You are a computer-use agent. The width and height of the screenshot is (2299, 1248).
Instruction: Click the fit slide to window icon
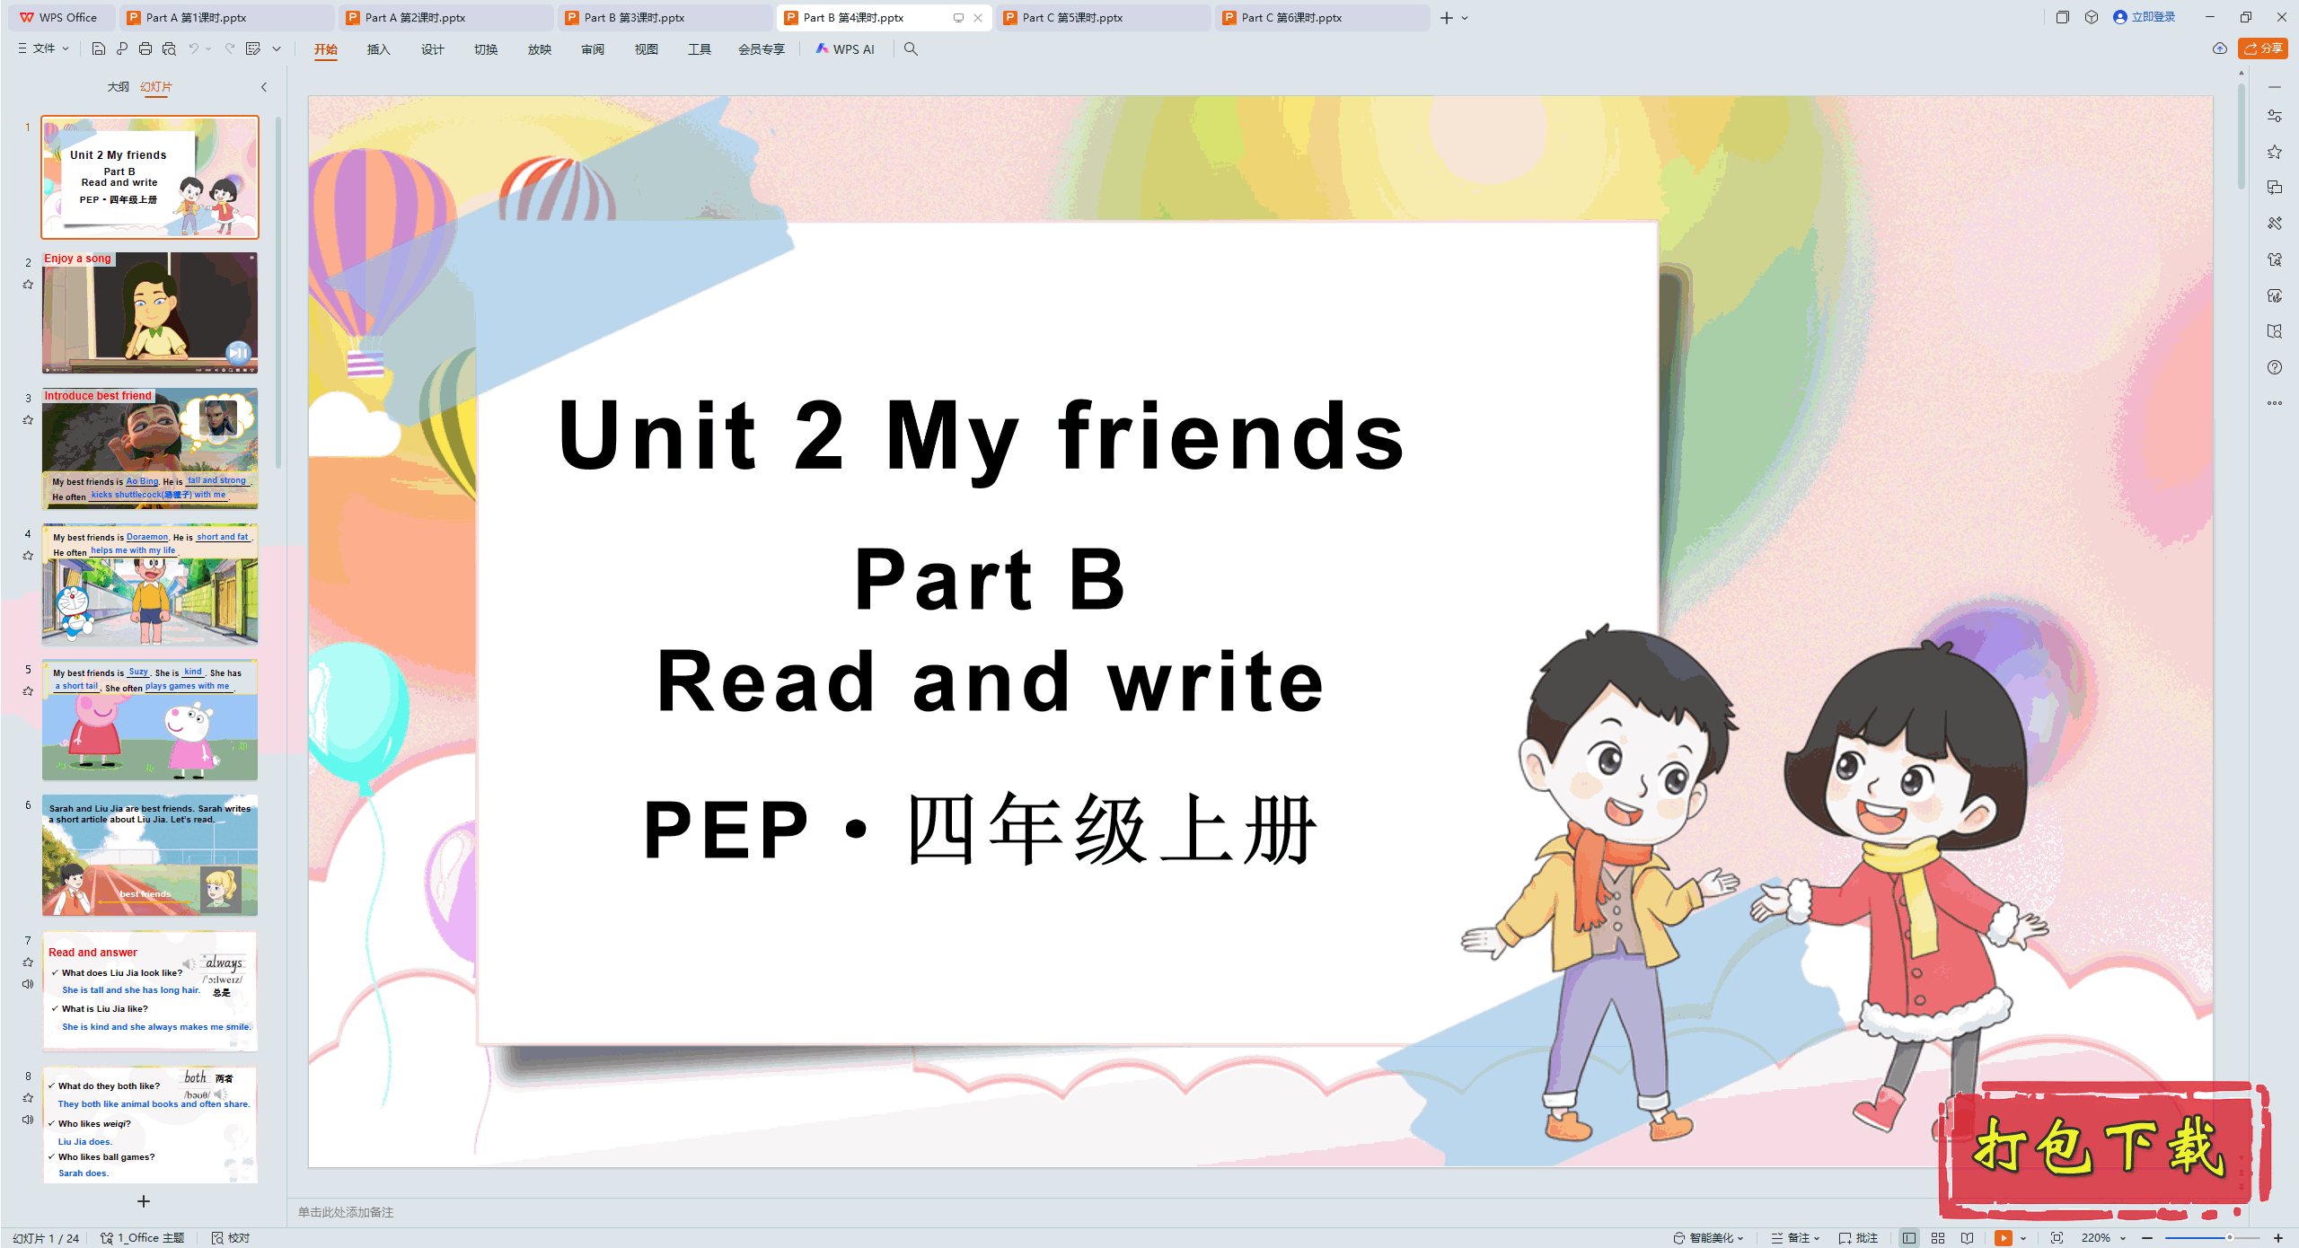click(2057, 1238)
